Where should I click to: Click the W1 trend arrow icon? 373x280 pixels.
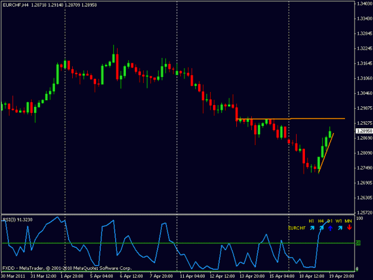[x=340, y=228]
